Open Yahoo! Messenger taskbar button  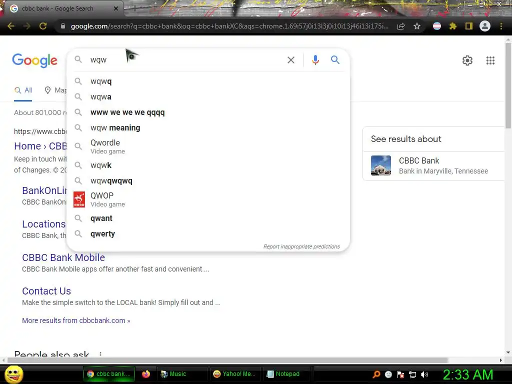236,374
